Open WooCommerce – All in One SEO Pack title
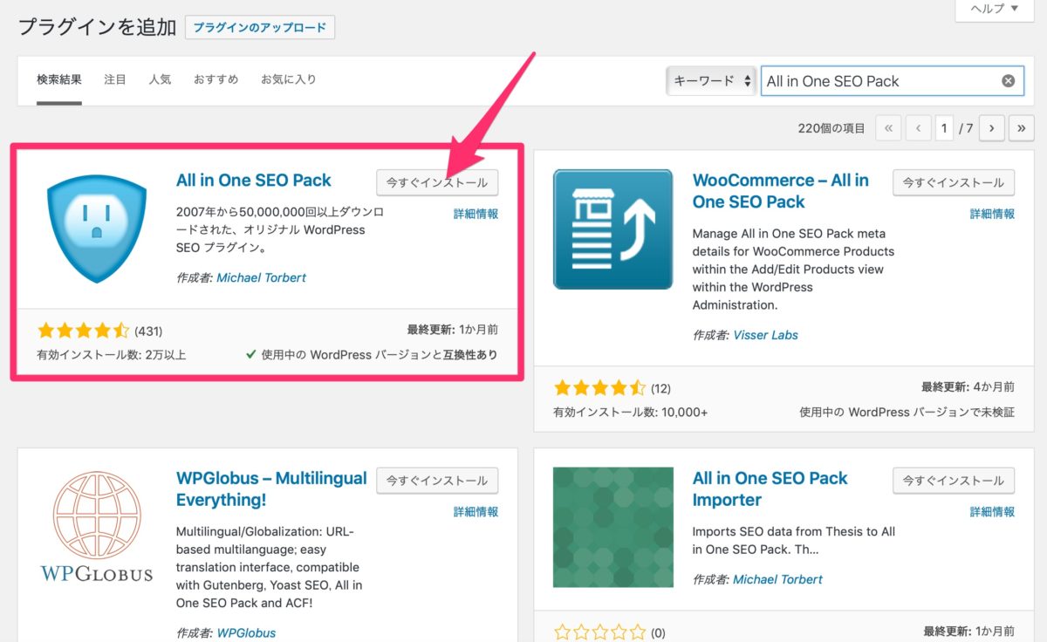The height and width of the screenshot is (642, 1047). 781,191
